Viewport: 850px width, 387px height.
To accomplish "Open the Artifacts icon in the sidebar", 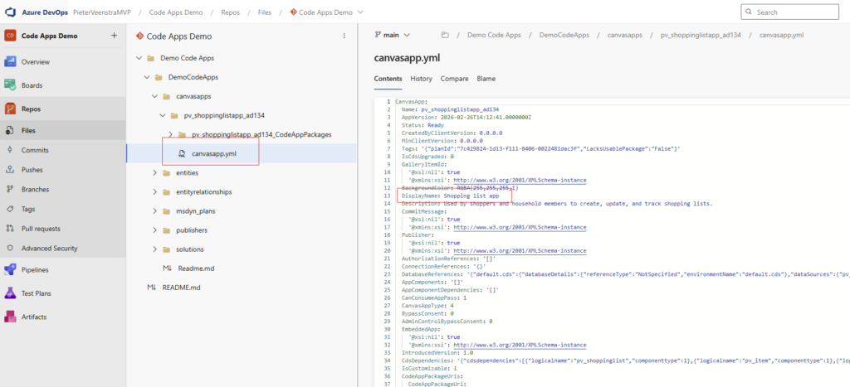I will 10,317.
